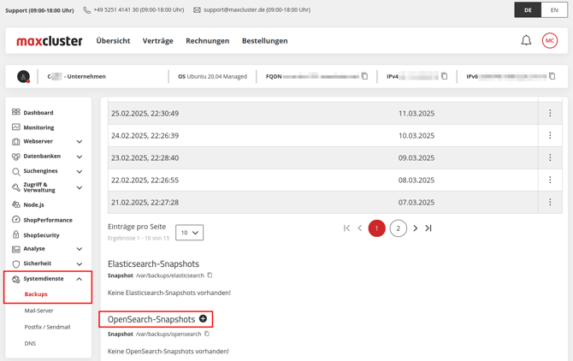Open the entries per page dropdown
The height and width of the screenshot is (361, 573).
click(x=189, y=233)
